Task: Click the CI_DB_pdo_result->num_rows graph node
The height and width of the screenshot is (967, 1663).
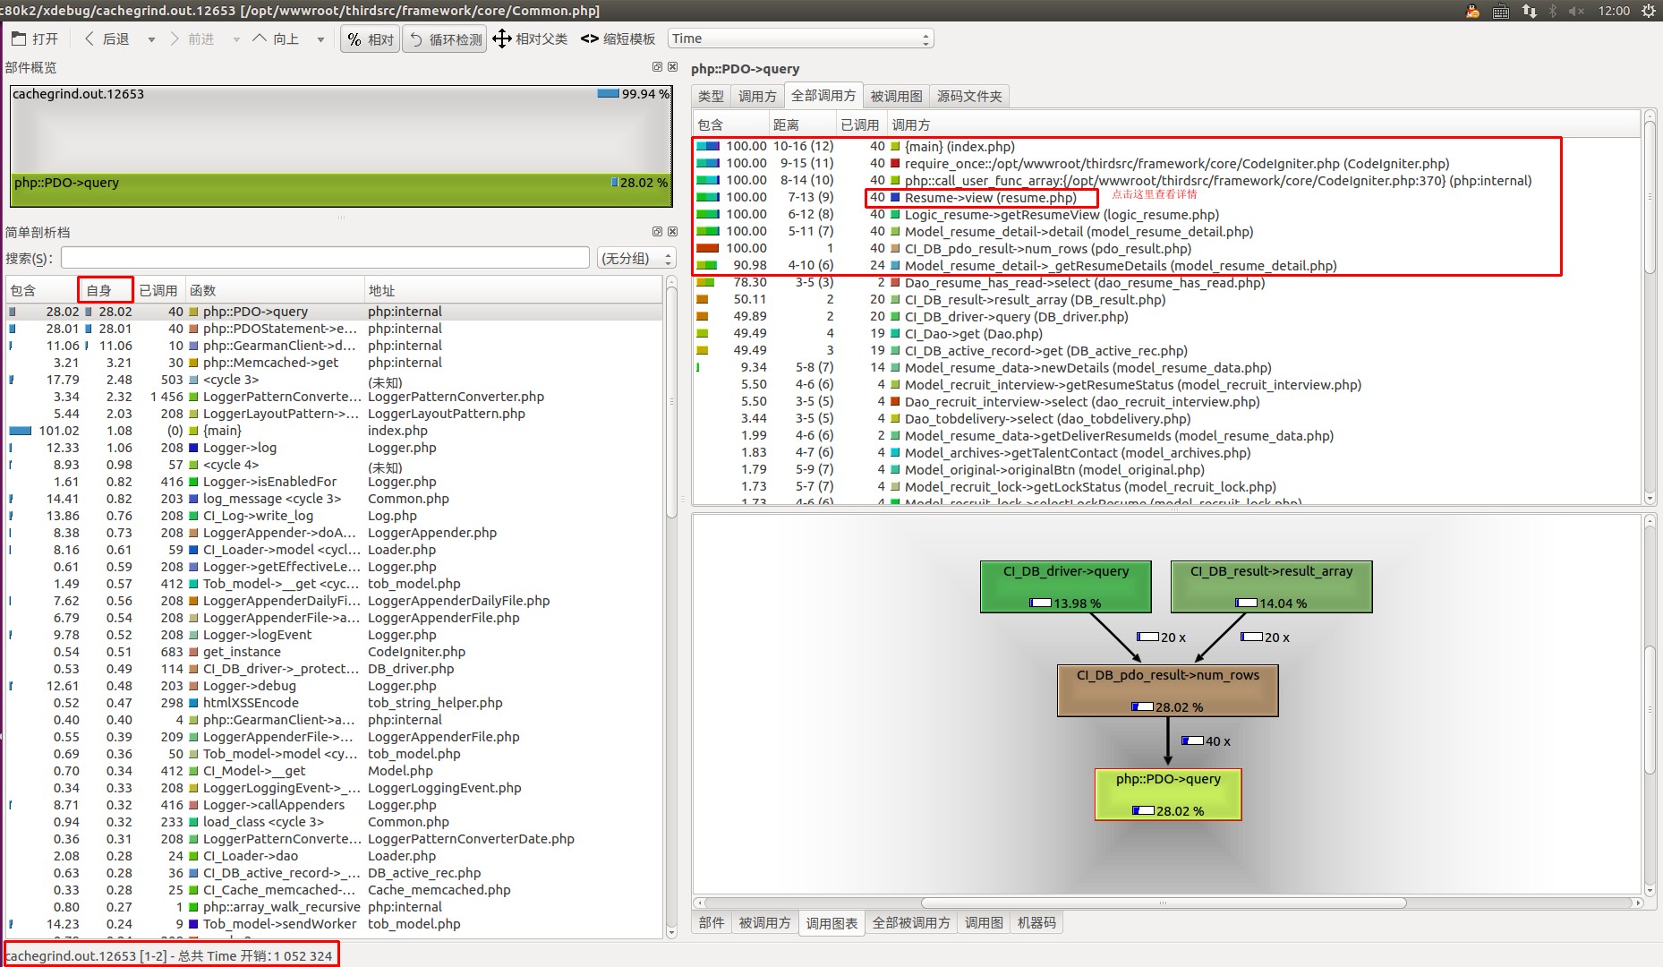Action: [1167, 690]
